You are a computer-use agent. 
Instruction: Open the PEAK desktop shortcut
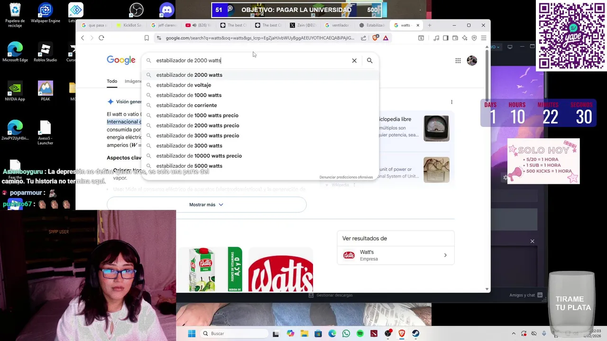(46, 91)
